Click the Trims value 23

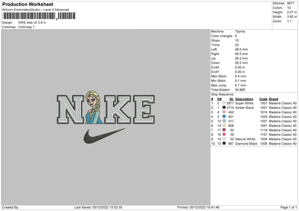237,45
